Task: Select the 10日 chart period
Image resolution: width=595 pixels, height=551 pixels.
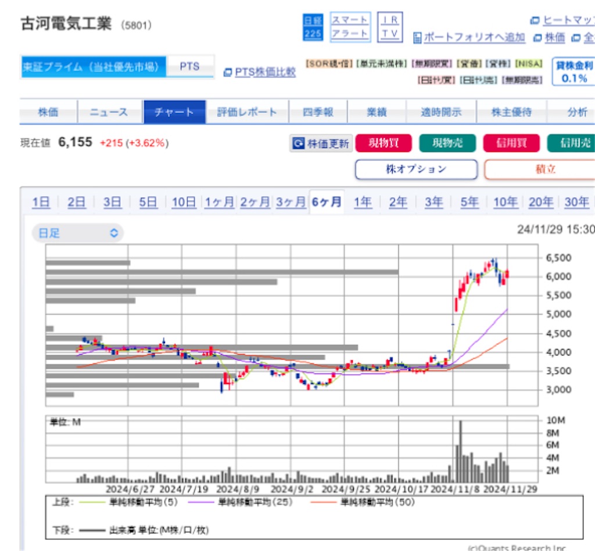Action: click(x=184, y=202)
